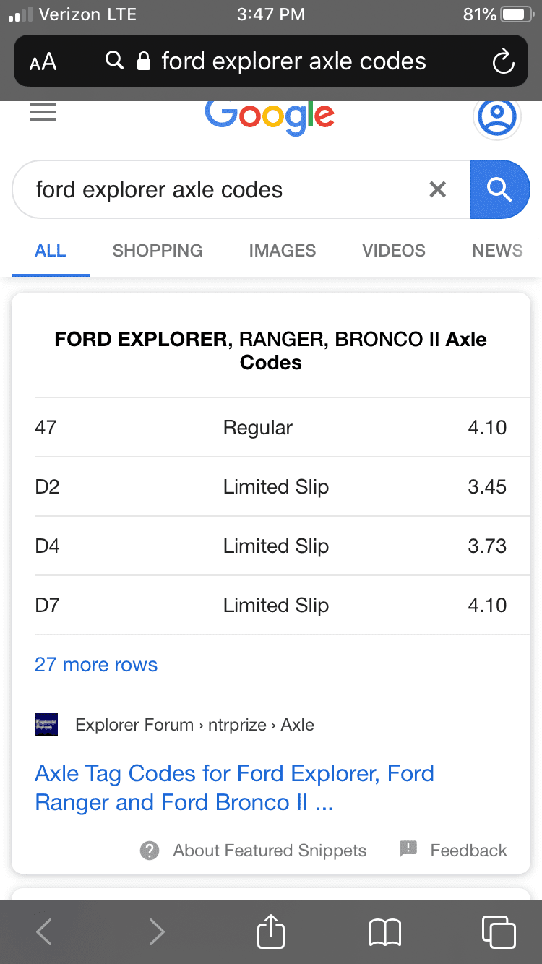This screenshot has height=964, width=542.
Task: Send Feedback on featured snippet
Action: [x=455, y=851]
